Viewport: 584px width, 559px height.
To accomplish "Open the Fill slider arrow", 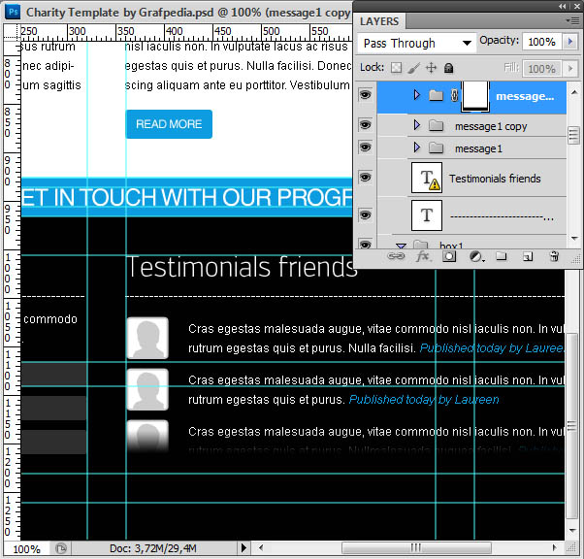I will click(569, 68).
